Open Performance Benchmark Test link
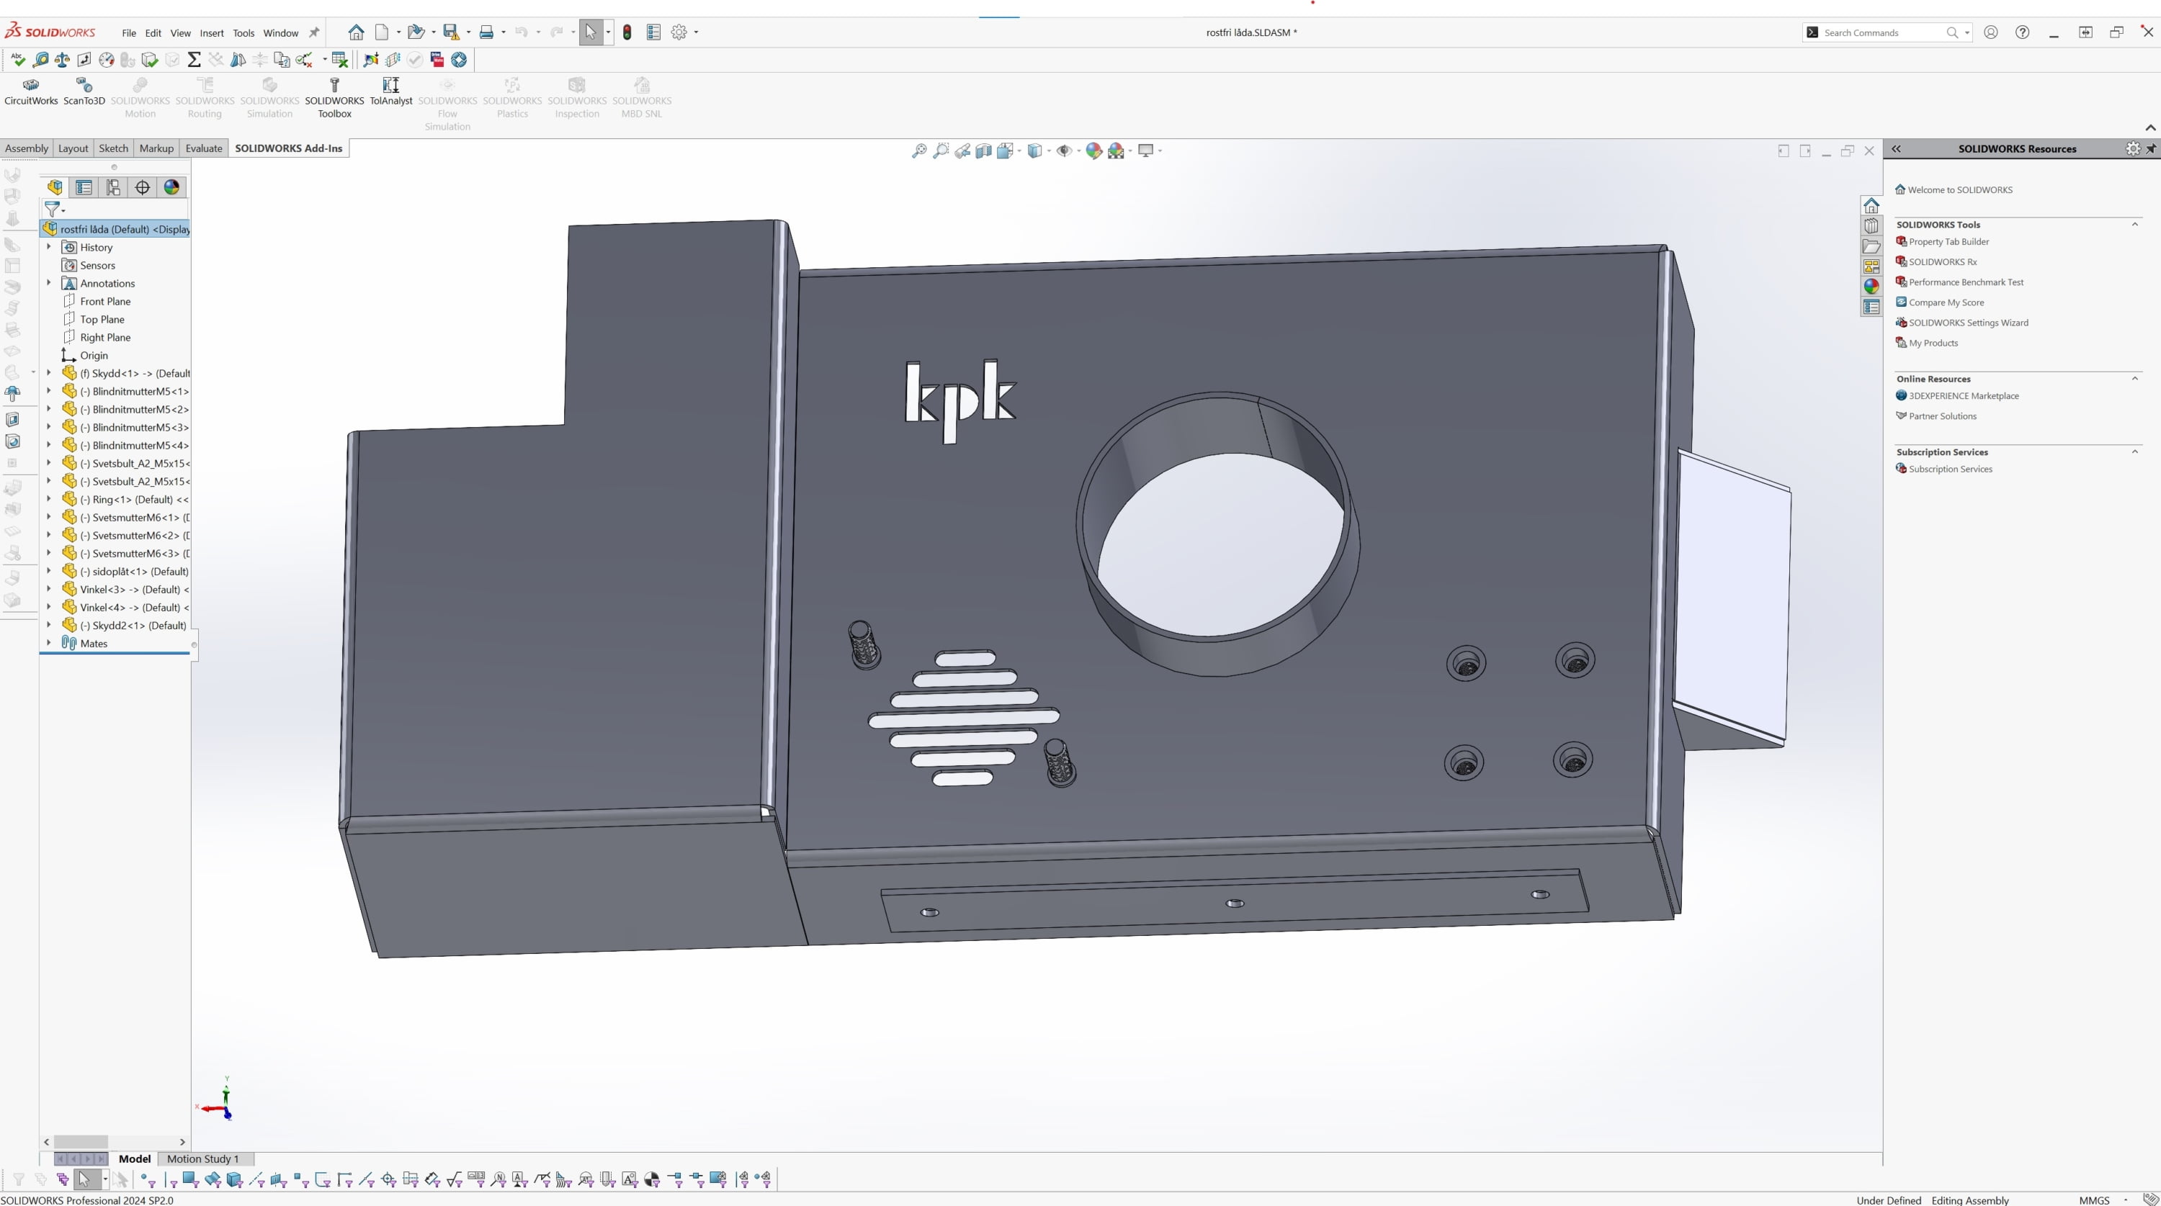The image size is (2161, 1206). [x=1966, y=282]
